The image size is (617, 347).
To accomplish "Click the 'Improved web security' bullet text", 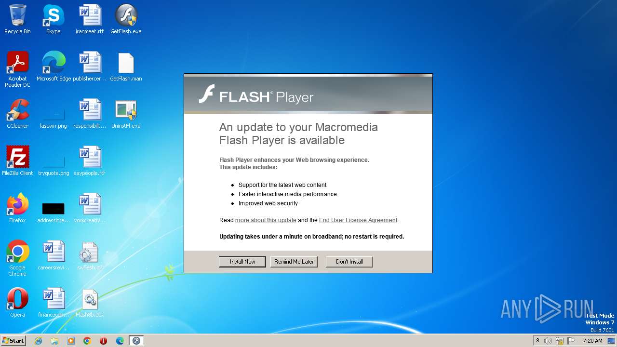I will click(x=268, y=203).
